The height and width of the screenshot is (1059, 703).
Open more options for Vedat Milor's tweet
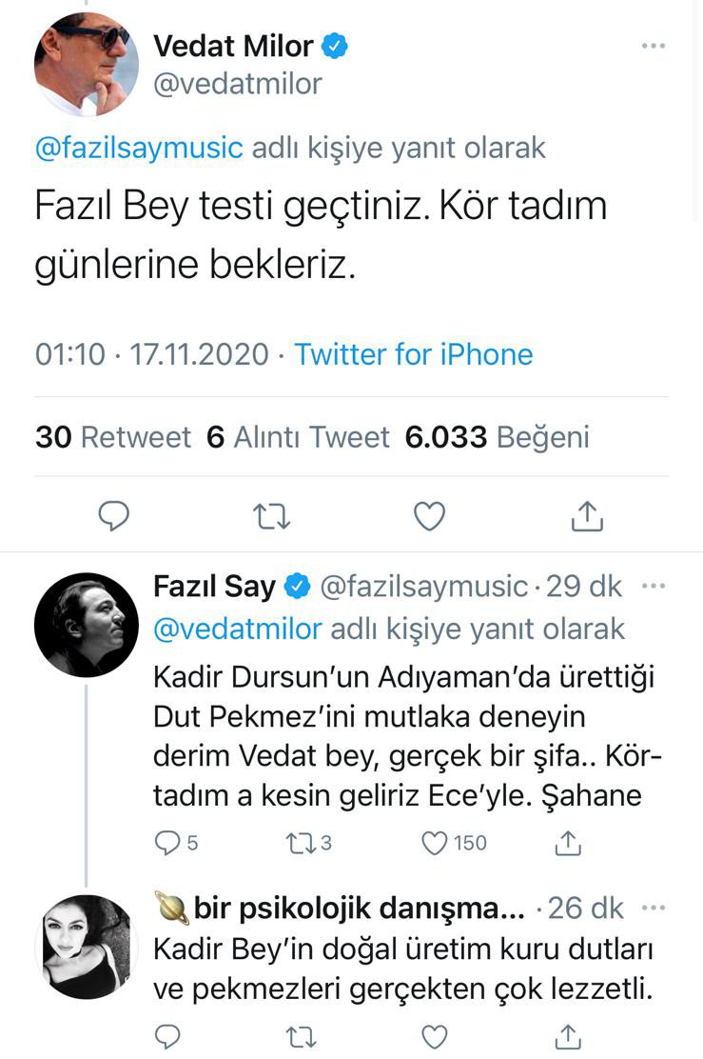pyautogui.click(x=654, y=46)
